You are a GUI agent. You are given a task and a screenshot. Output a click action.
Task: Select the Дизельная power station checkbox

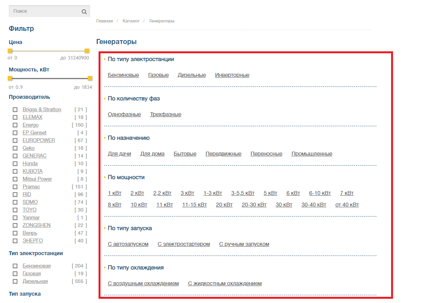[15, 281]
